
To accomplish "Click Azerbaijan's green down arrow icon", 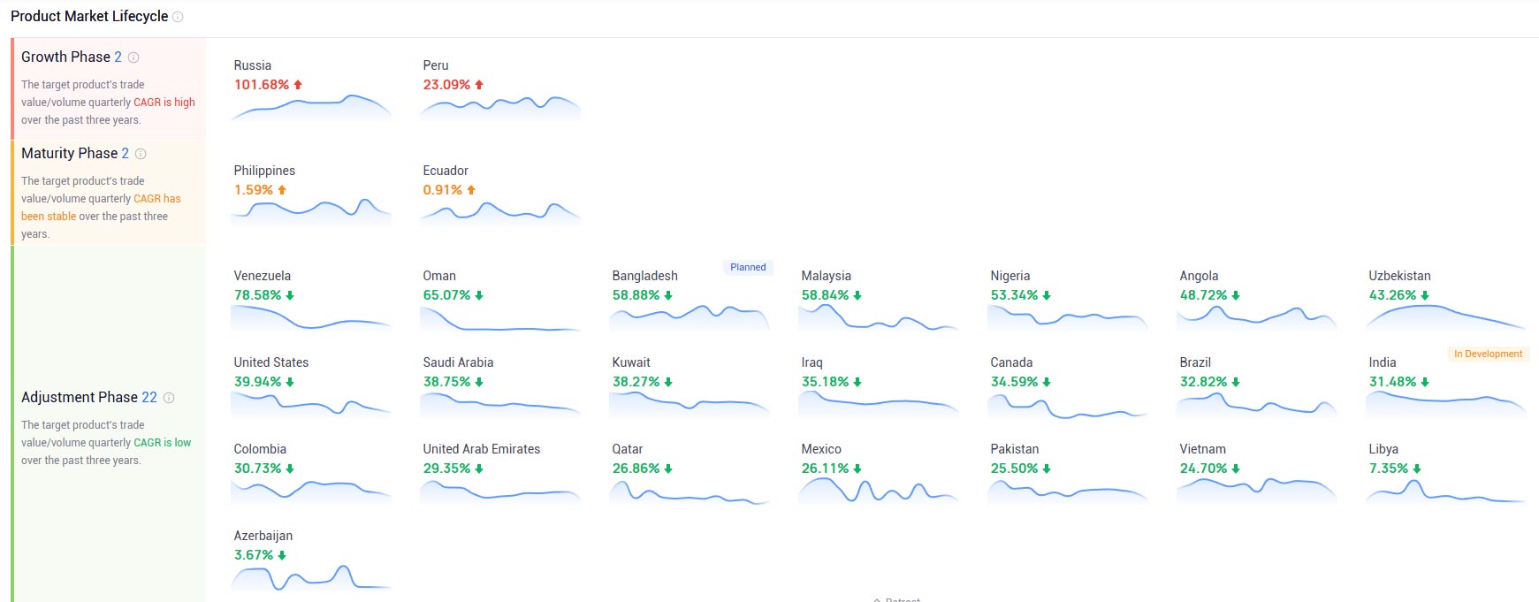I will 282,555.
